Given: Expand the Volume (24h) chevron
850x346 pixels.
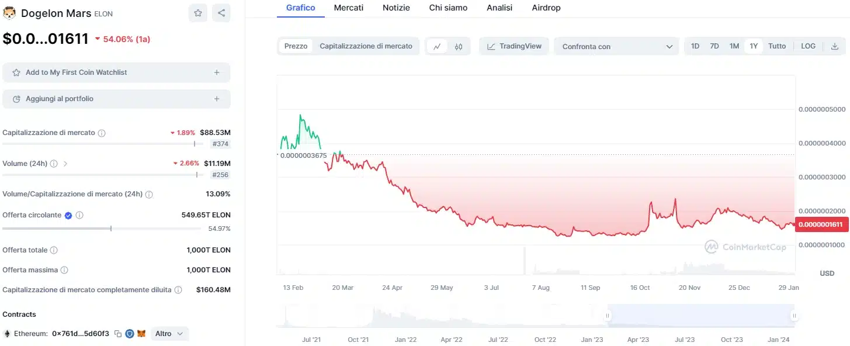Looking at the screenshot, I should click(65, 164).
